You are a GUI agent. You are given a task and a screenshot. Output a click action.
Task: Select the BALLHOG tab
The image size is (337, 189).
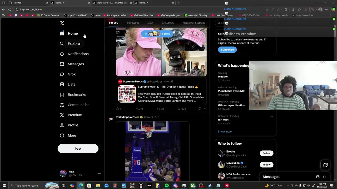(x=168, y=23)
